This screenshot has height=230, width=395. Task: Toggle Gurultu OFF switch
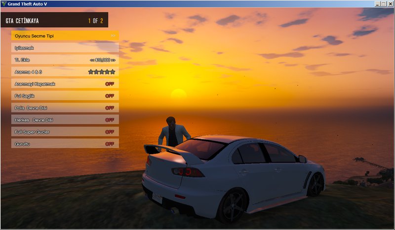point(110,144)
